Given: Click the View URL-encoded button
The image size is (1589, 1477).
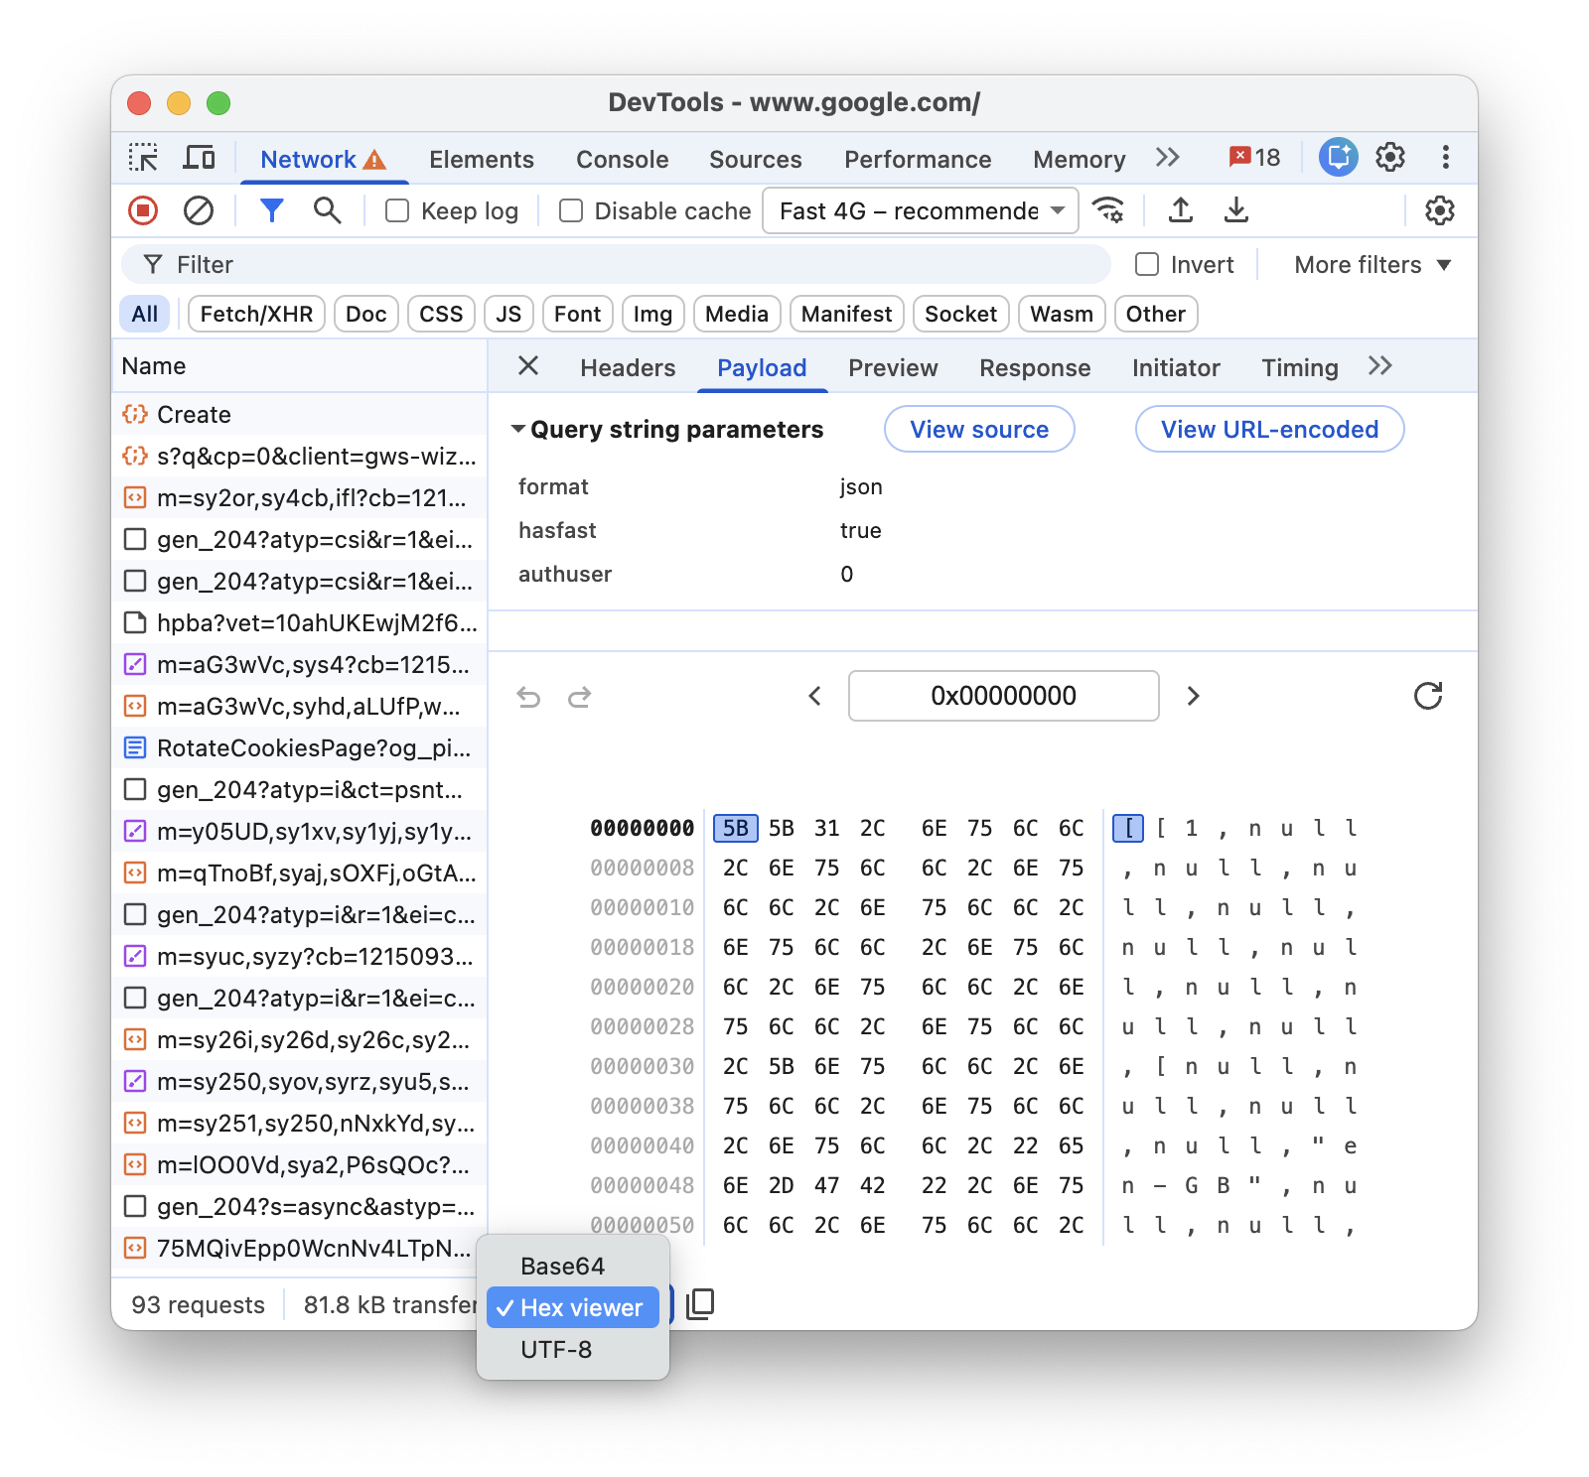Looking at the screenshot, I should [1269, 429].
